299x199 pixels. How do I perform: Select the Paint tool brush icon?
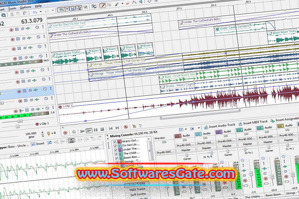[117, 4]
